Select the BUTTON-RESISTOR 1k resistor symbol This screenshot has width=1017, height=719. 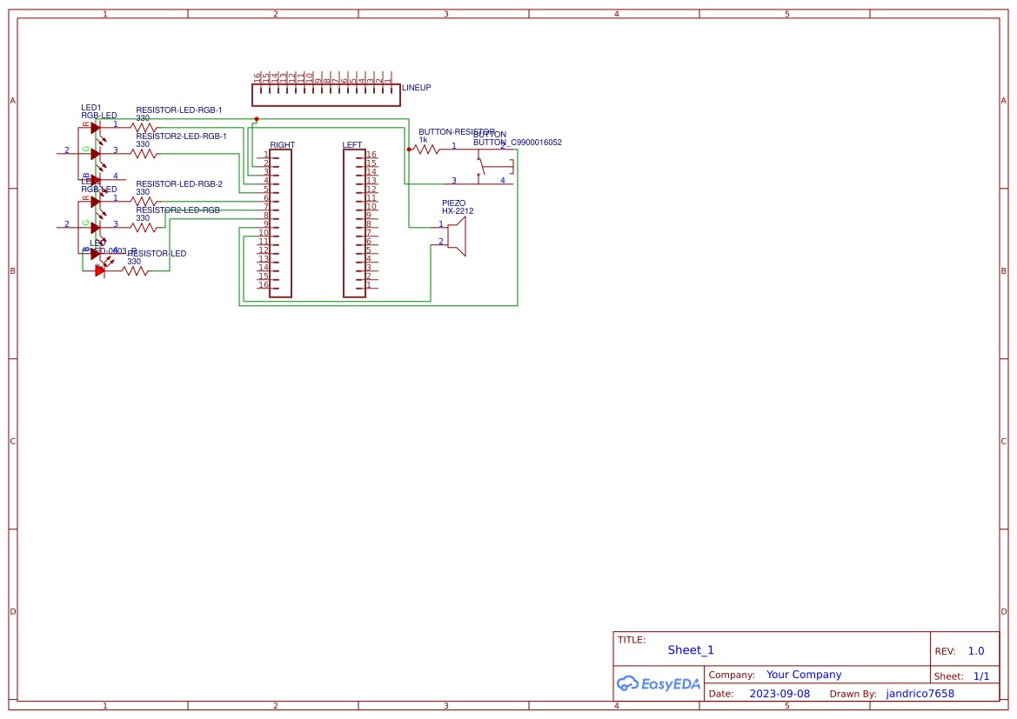click(x=425, y=150)
